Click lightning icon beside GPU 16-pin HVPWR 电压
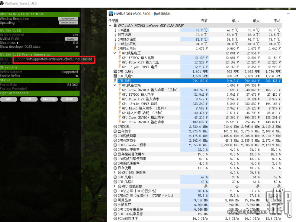 click(120, 67)
